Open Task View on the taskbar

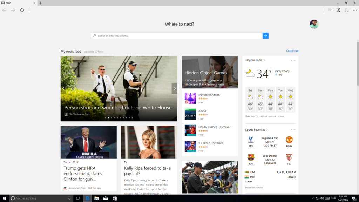[x=78, y=198]
